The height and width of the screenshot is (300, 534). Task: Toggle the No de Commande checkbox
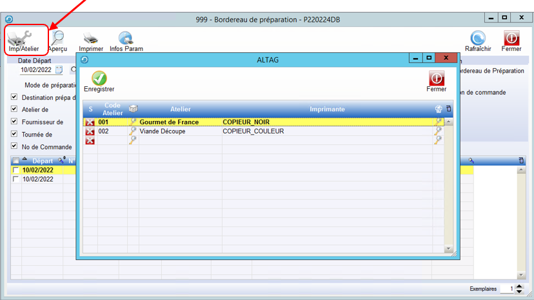pyautogui.click(x=14, y=147)
